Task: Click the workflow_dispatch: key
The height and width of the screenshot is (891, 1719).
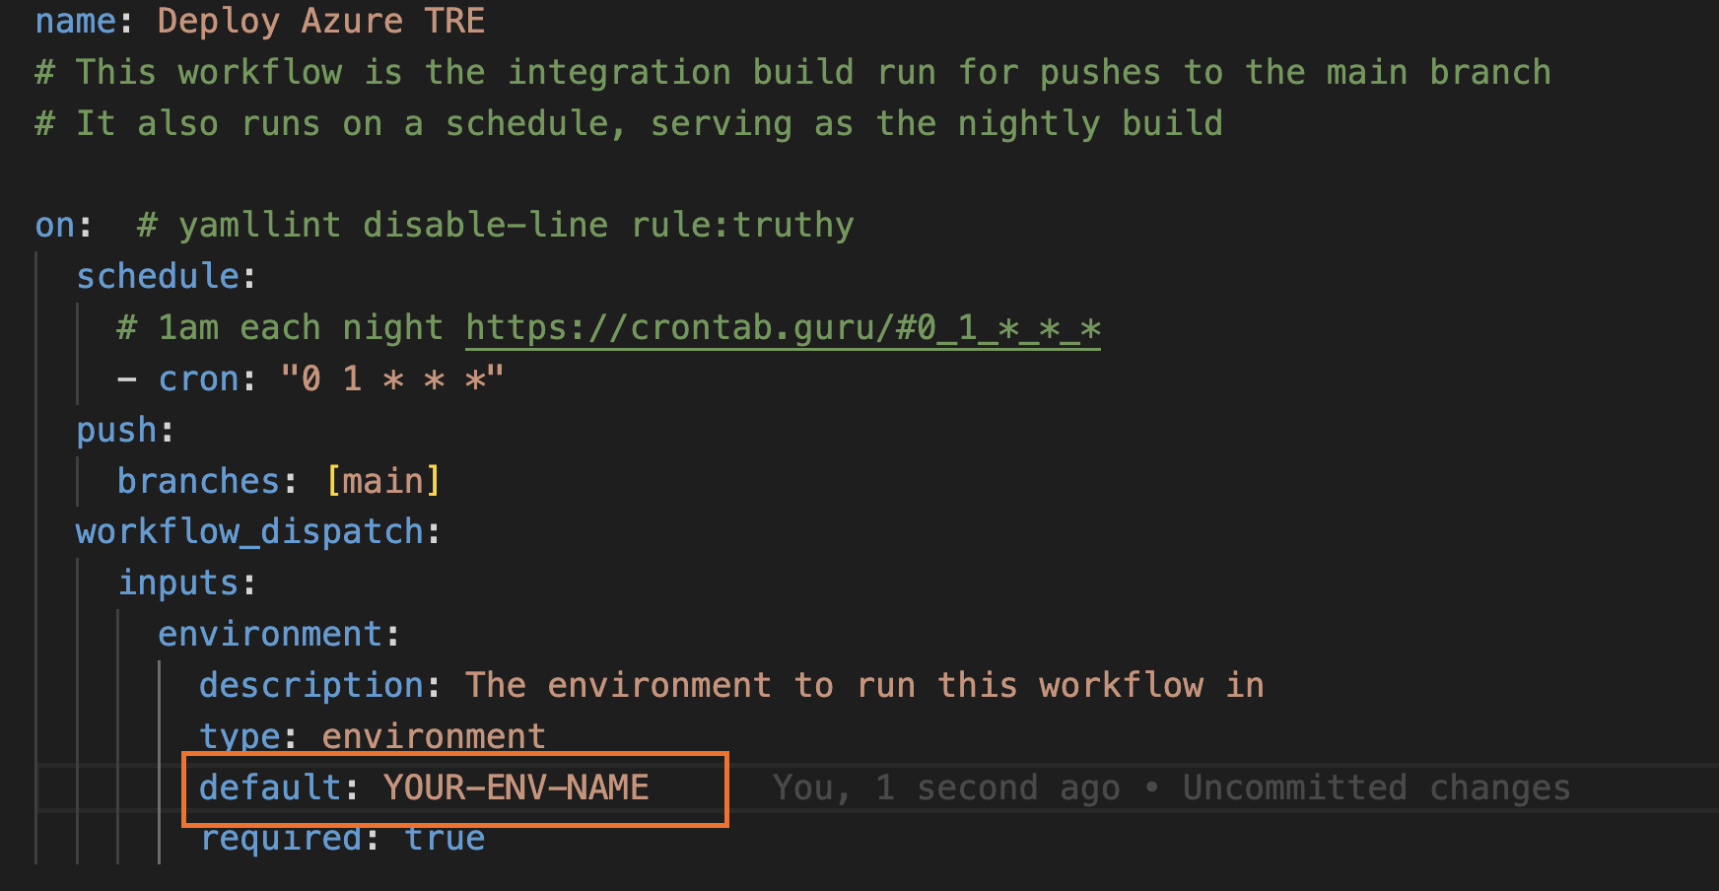Action: click(249, 531)
